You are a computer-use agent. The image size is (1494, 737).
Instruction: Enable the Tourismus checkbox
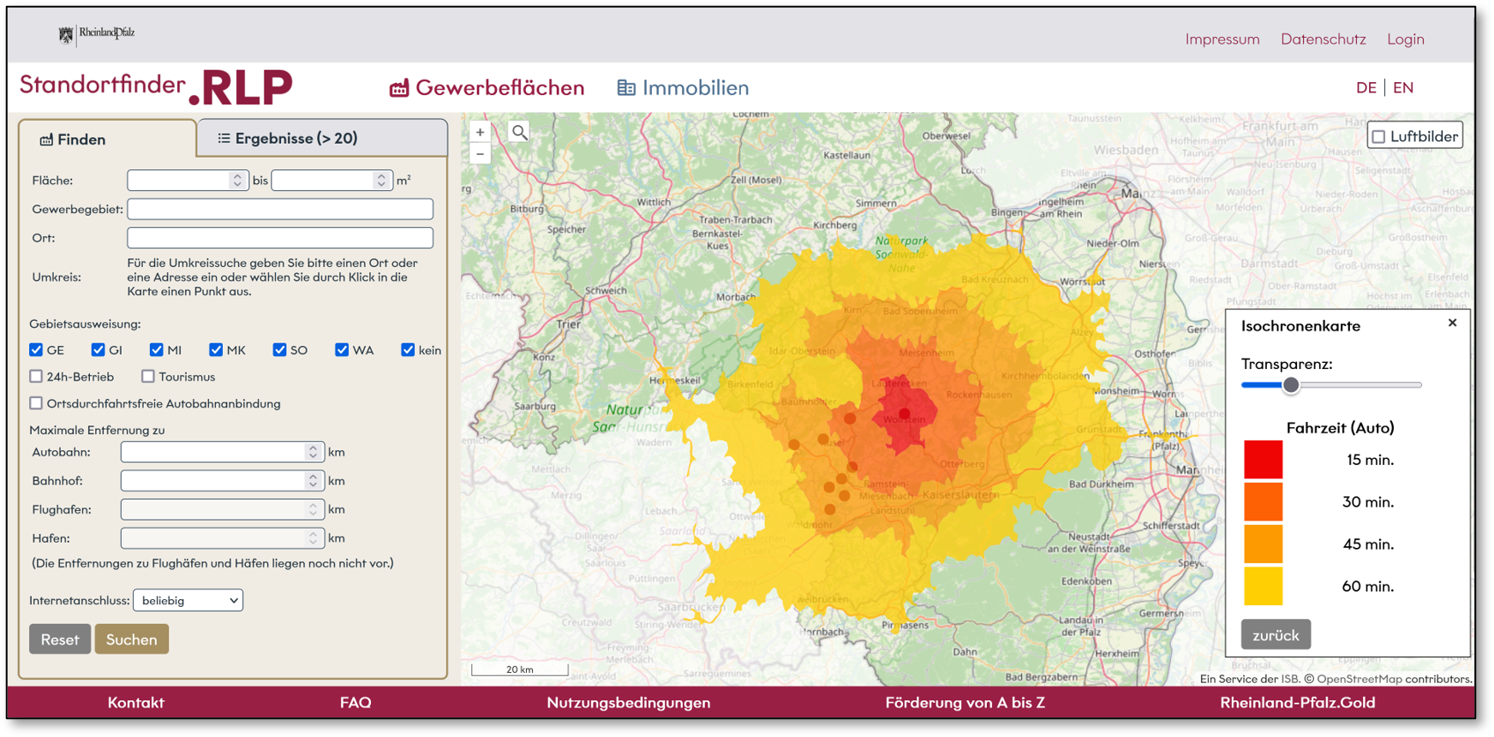point(148,376)
